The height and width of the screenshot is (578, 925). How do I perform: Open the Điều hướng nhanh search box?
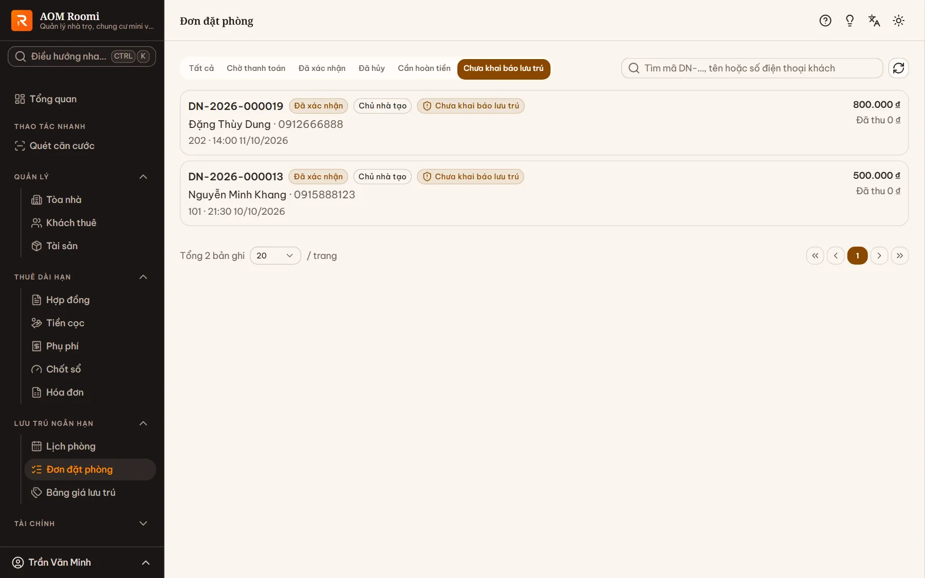coord(82,56)
